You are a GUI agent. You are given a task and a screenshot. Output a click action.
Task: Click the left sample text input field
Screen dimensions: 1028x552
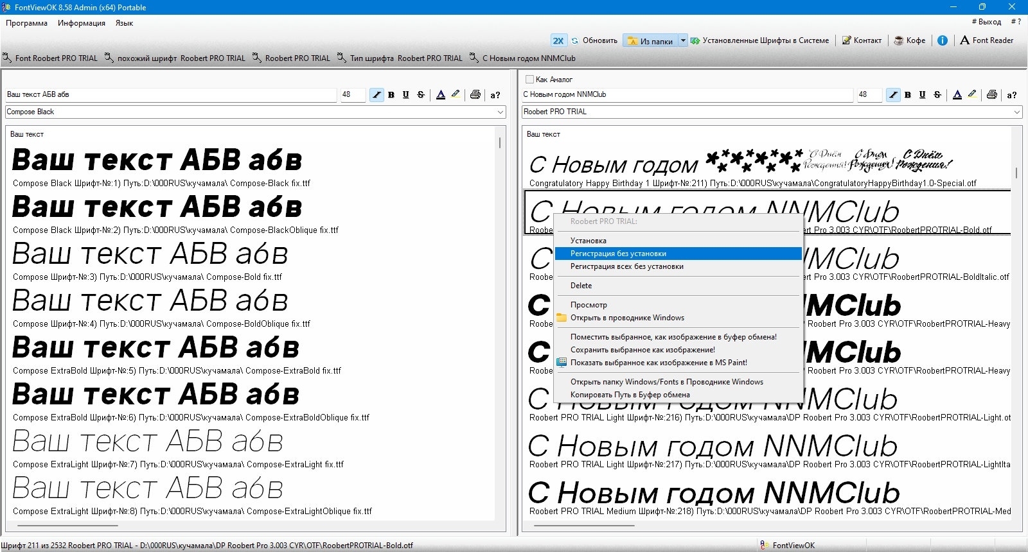click(x=170, y=95)
